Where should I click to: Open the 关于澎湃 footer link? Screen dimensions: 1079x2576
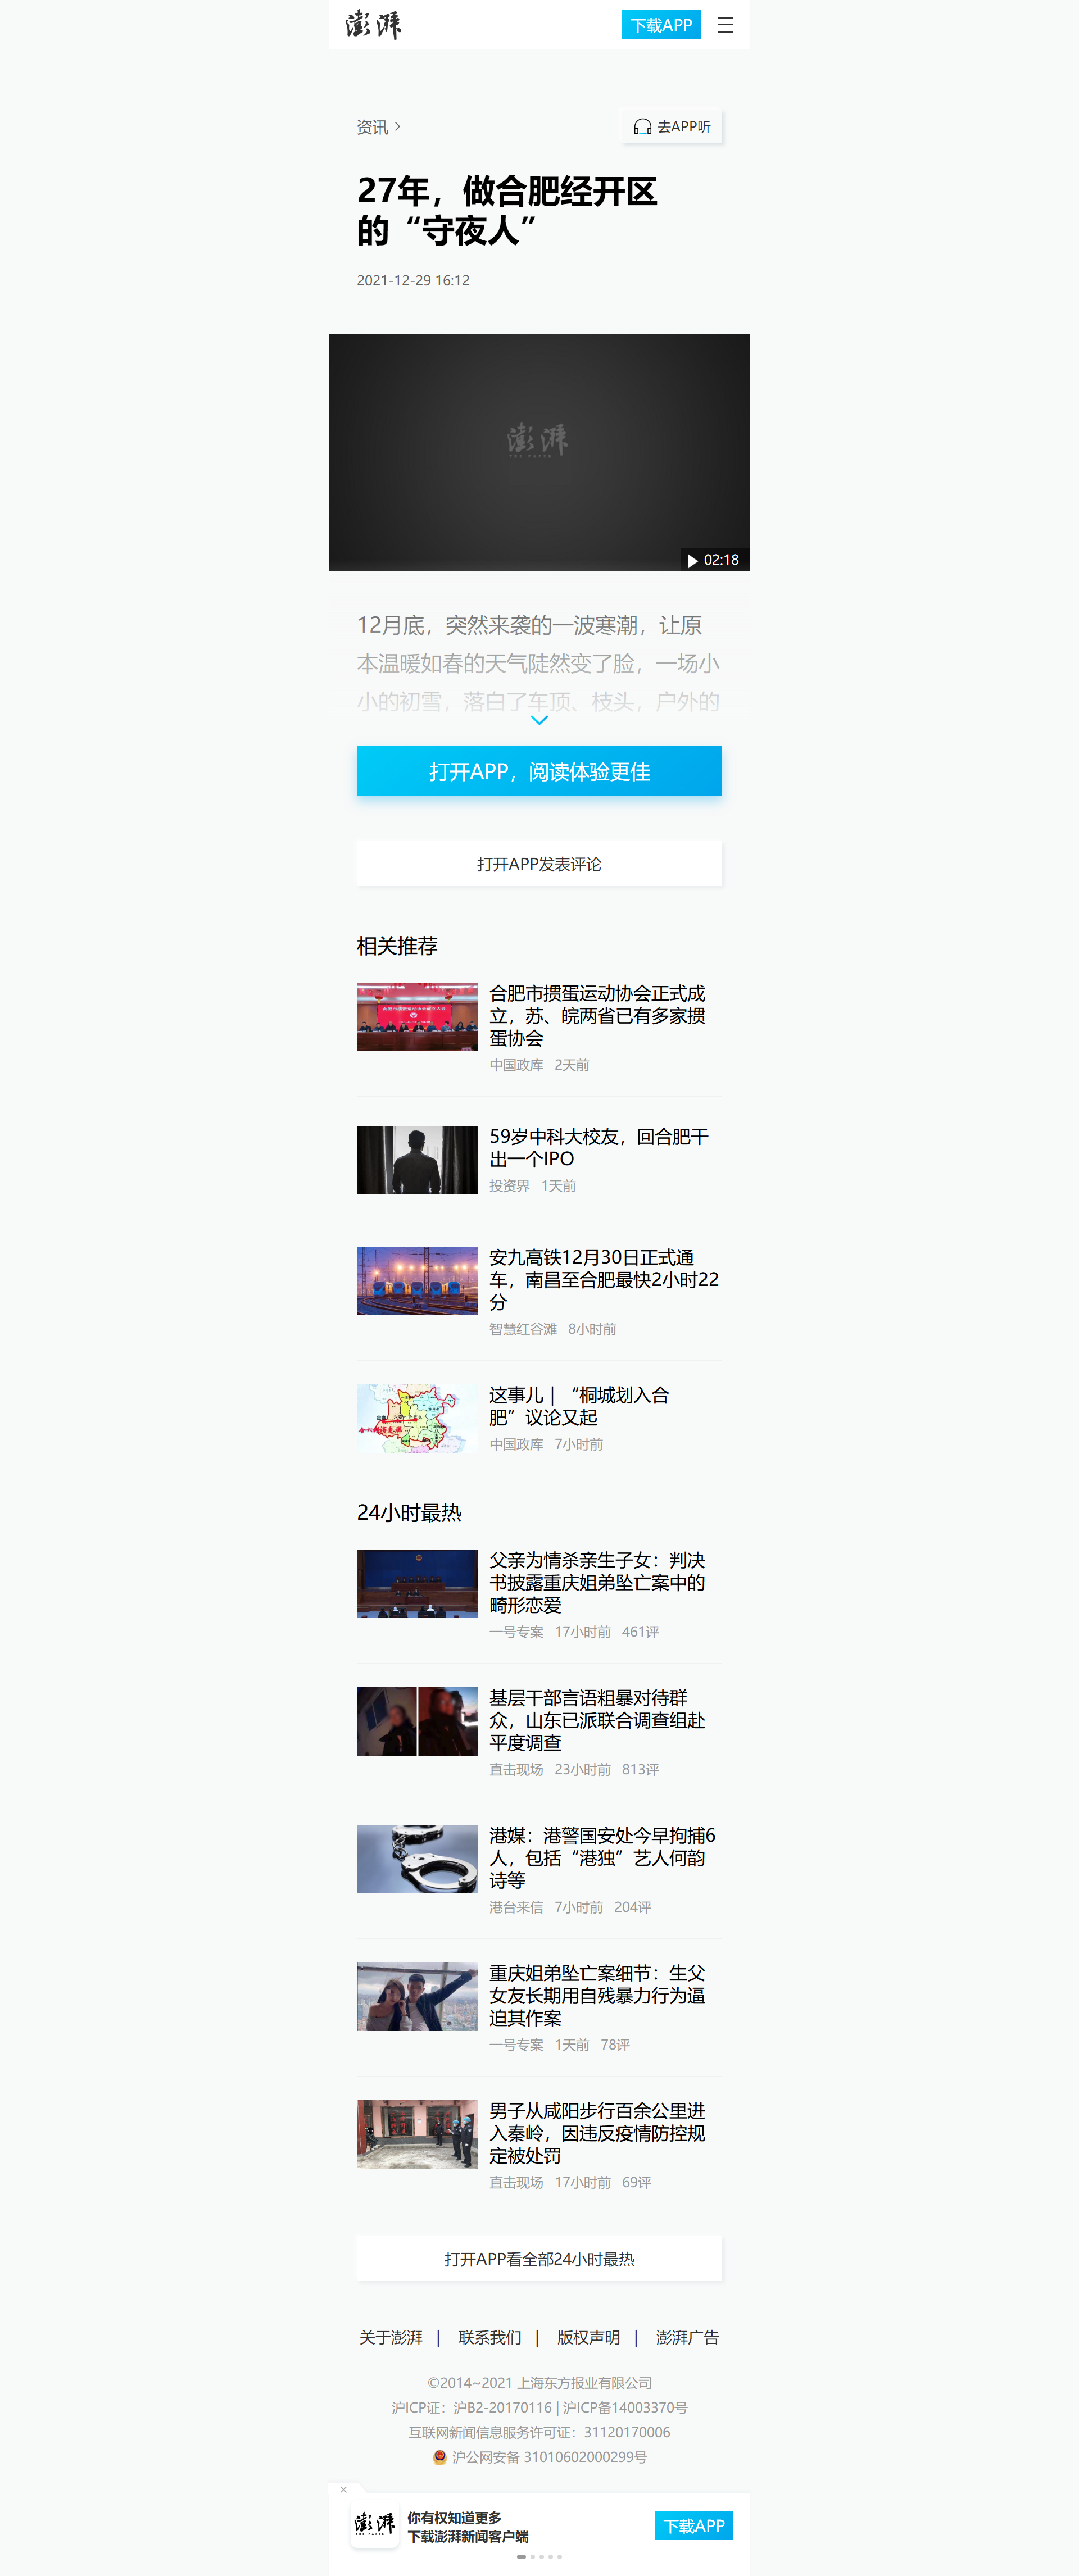391,2337
